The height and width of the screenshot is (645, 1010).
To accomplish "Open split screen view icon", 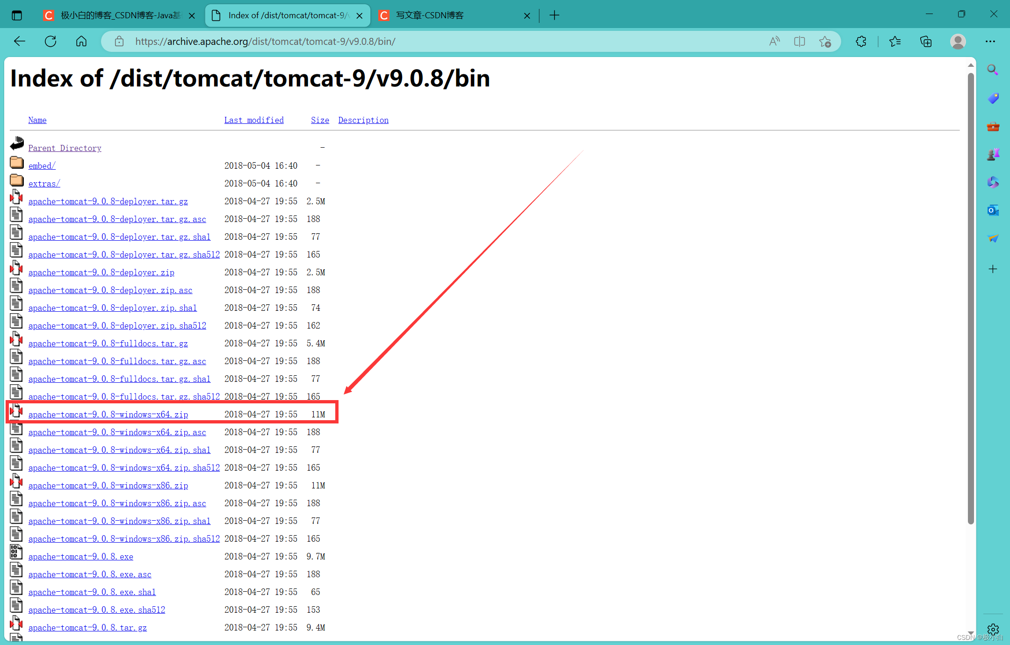I will coord(800,42).
